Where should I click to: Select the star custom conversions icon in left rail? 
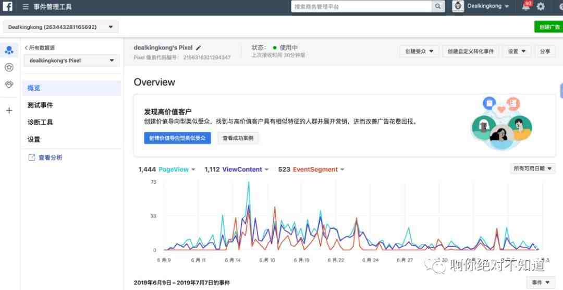click(x=9, y=67)
